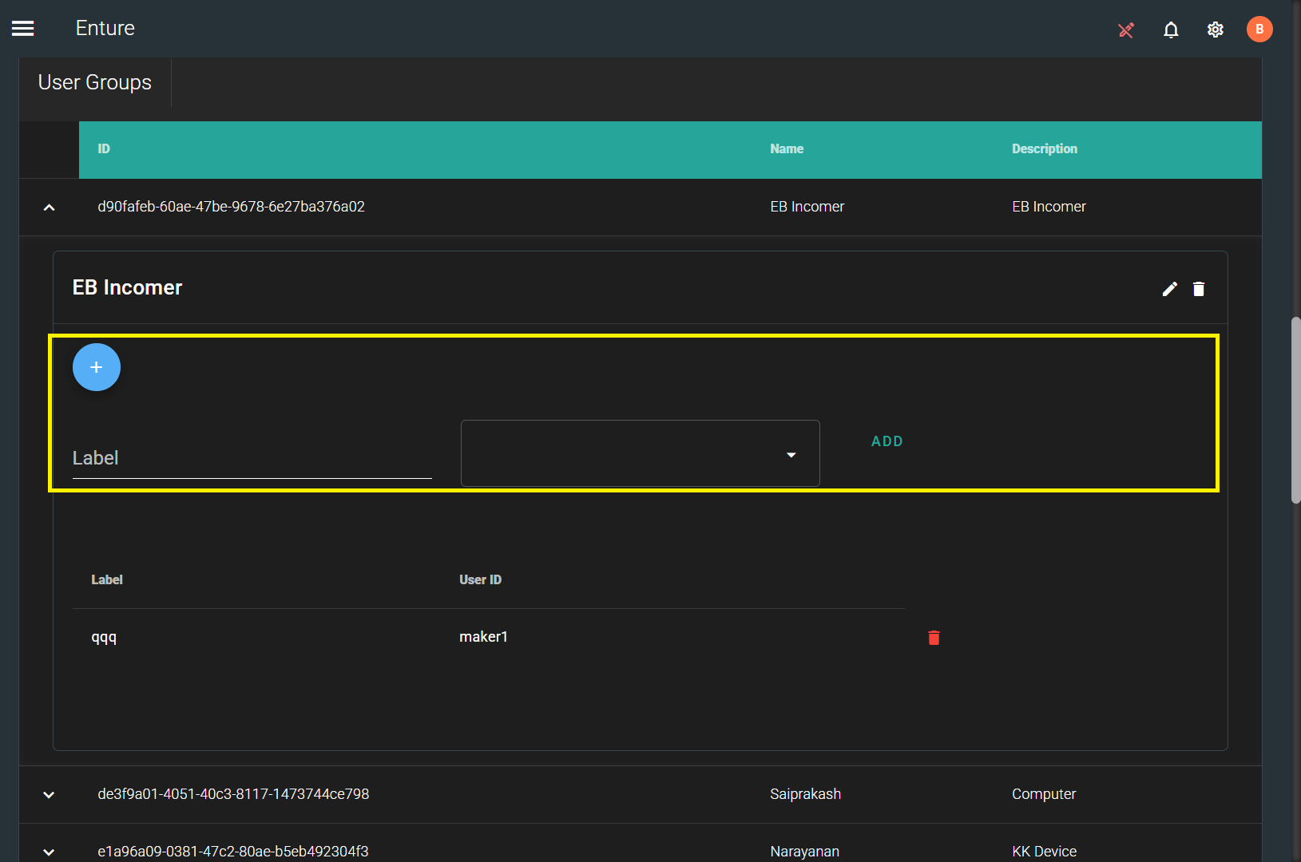Open the user avatar B menu
This screenshot has height=862, width=1301.
1259,30
